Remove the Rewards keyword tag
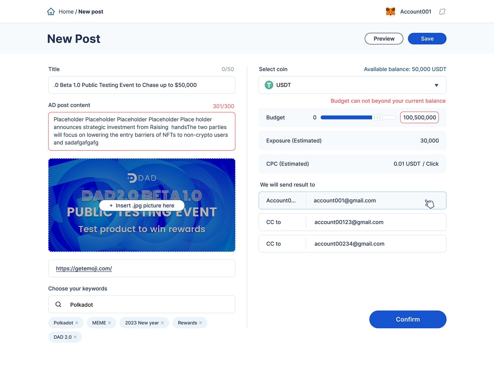The width and height of the screenshot is (494, 367). tap(201, 323)
